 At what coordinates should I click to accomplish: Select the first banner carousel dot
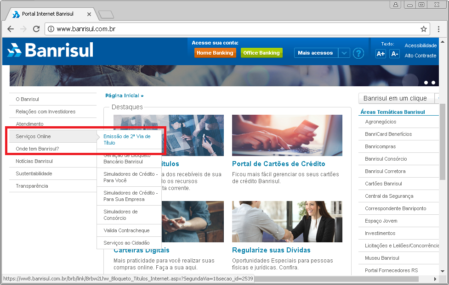pos(426,83)
